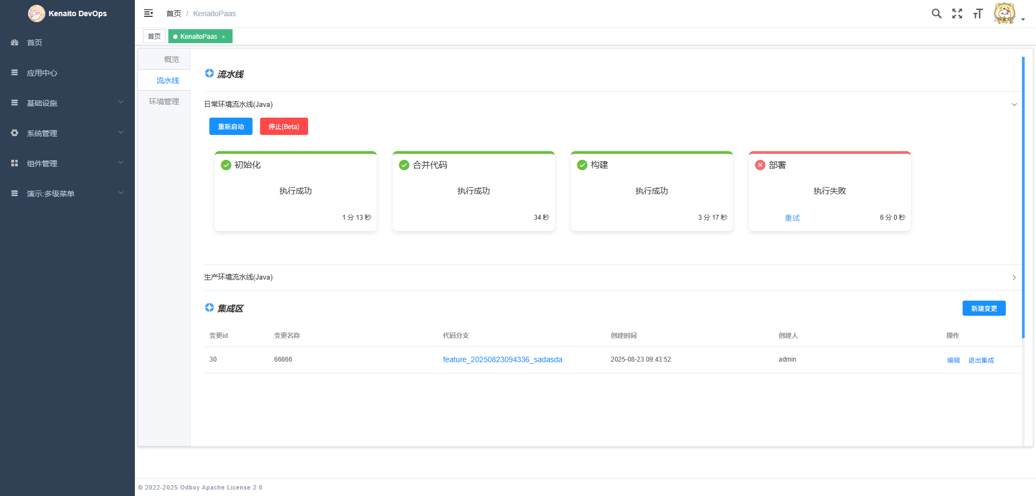Collapse sidebar using hamburger icon
The image size is (1036, 496).
coord(148,13)
